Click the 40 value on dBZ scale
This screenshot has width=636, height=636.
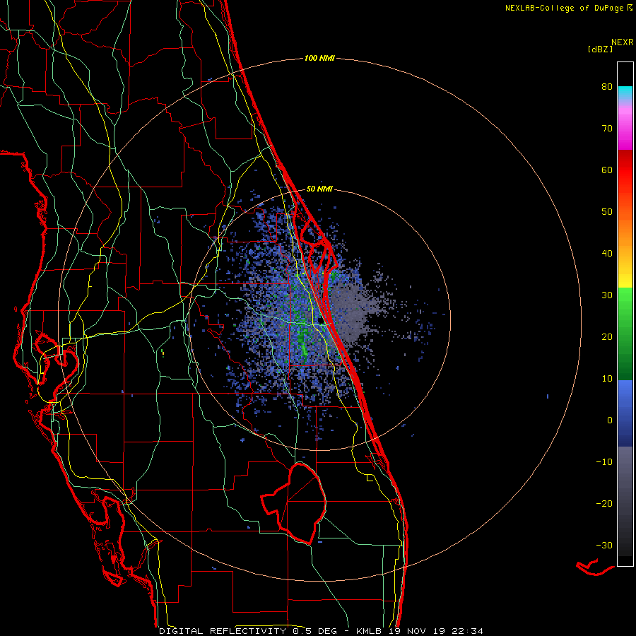coord(607,254)
